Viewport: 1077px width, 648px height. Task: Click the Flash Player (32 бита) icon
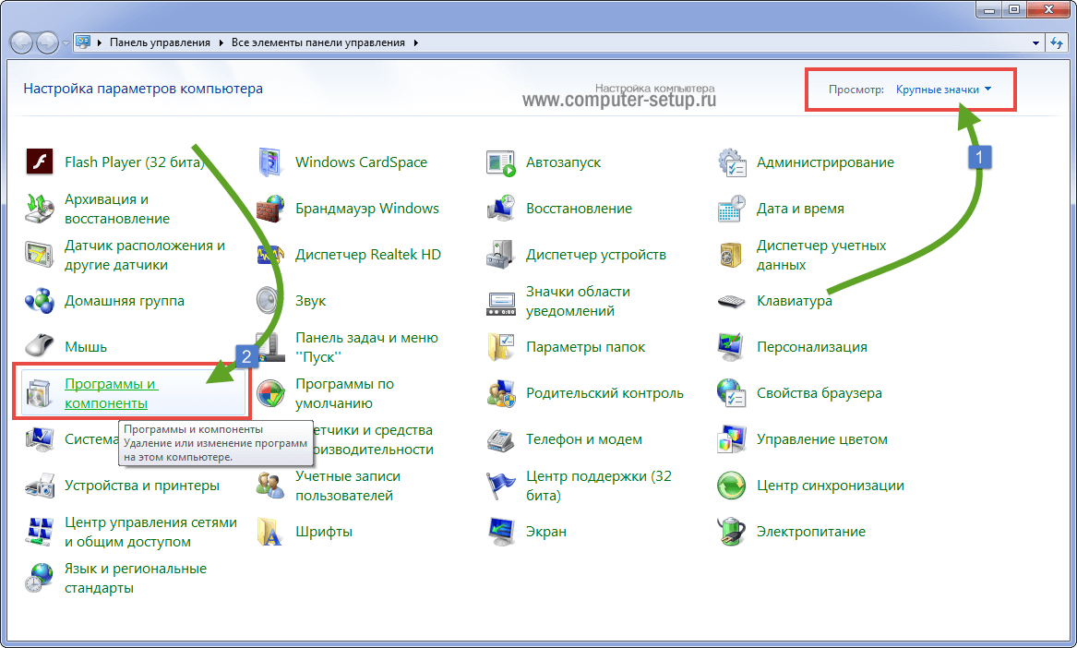(x=39, y=162)
